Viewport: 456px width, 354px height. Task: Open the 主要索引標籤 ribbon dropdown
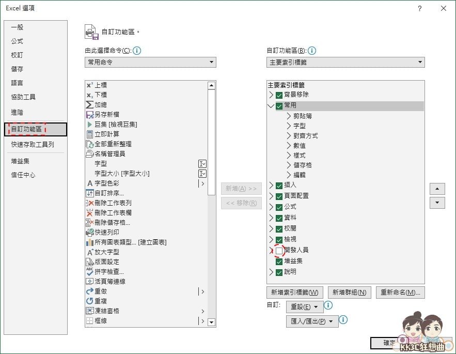345,63
